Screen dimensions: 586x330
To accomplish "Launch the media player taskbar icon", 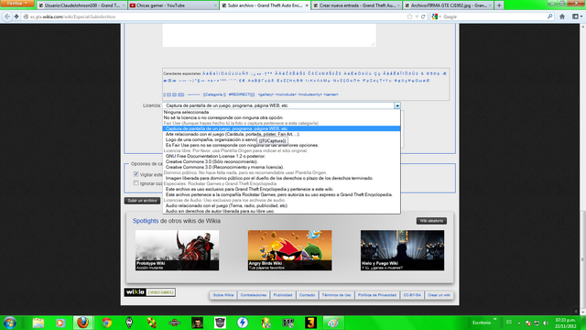I will tap(60, 323).
